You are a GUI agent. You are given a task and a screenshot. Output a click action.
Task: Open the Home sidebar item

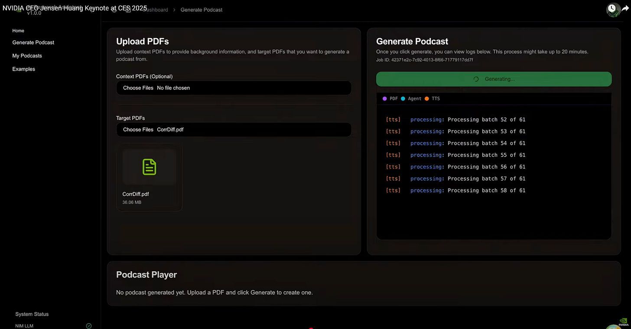click(x=18, y=31)
